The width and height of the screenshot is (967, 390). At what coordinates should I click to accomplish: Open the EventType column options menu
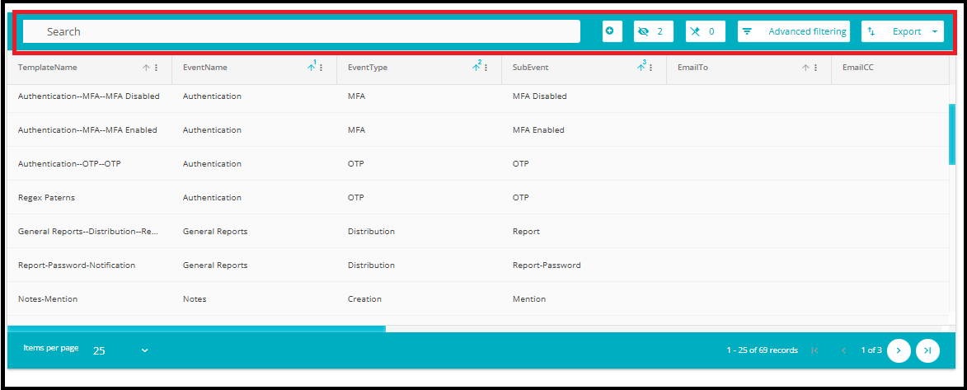pyautogui.click(x=486, y=68)
